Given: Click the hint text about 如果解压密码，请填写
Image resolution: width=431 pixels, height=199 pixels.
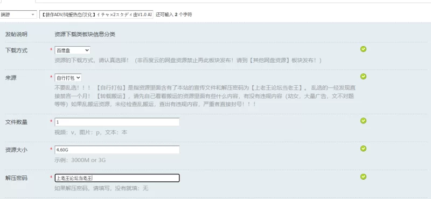Looking at the screenshot, I should click(x=101, y=188).
